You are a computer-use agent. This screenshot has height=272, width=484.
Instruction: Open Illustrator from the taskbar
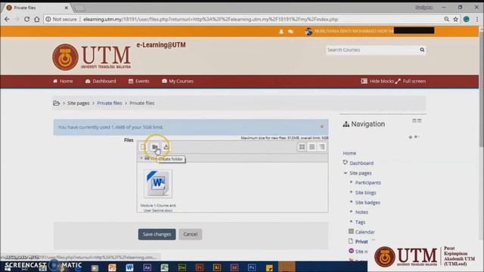(217, 267)
